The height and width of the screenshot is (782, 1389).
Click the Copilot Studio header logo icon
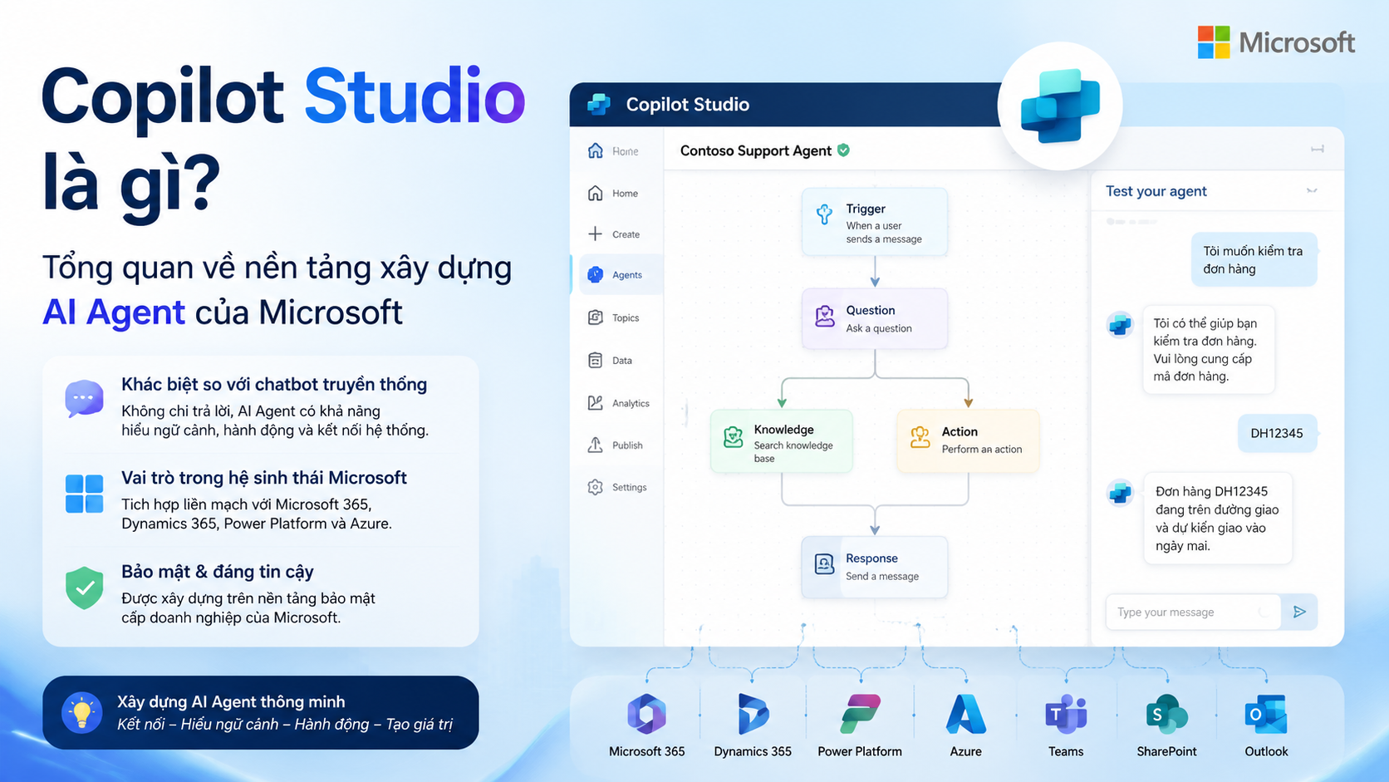tap(599, 104)
